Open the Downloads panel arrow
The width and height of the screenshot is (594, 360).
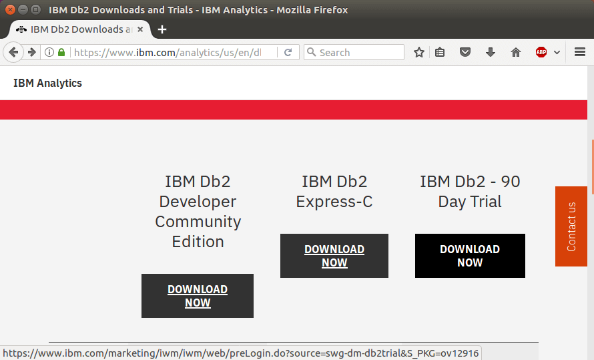(x=491, y=52)
